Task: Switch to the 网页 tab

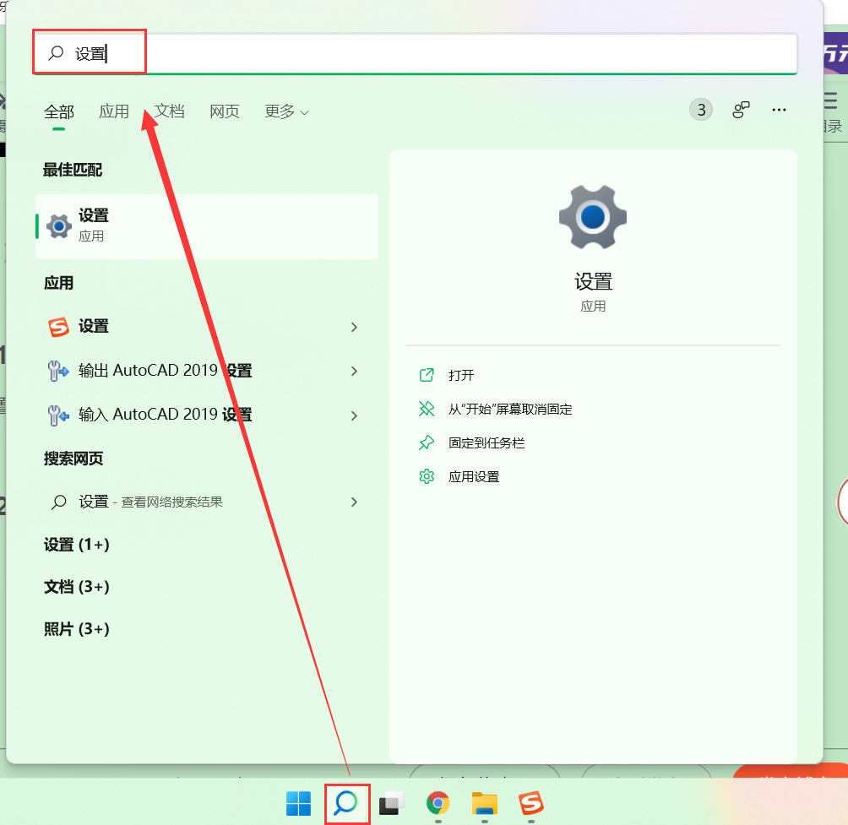Action: tap(225, 111)
